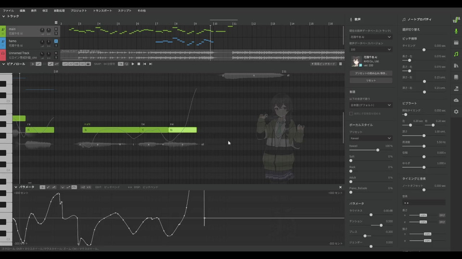
Task: Open the track list hamburger menu
Action: [56, 23]
